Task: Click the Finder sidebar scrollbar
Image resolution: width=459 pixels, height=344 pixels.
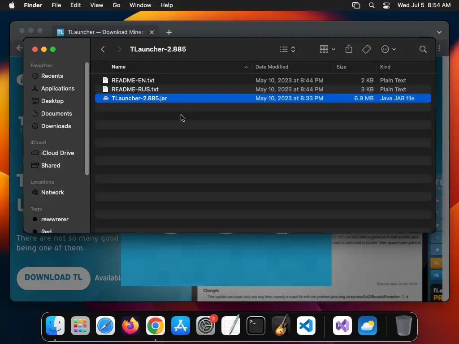Action: point(87,118)
